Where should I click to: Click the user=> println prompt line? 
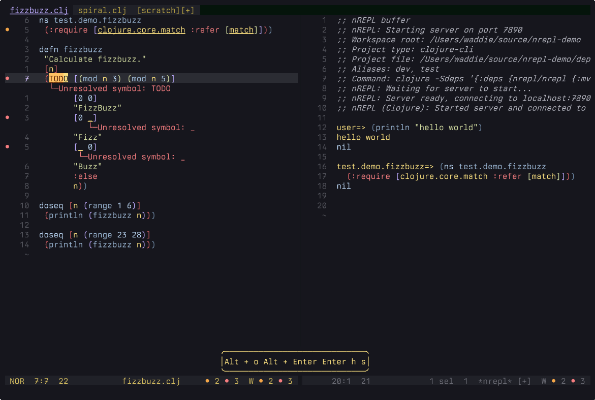[x=410, y=128]
